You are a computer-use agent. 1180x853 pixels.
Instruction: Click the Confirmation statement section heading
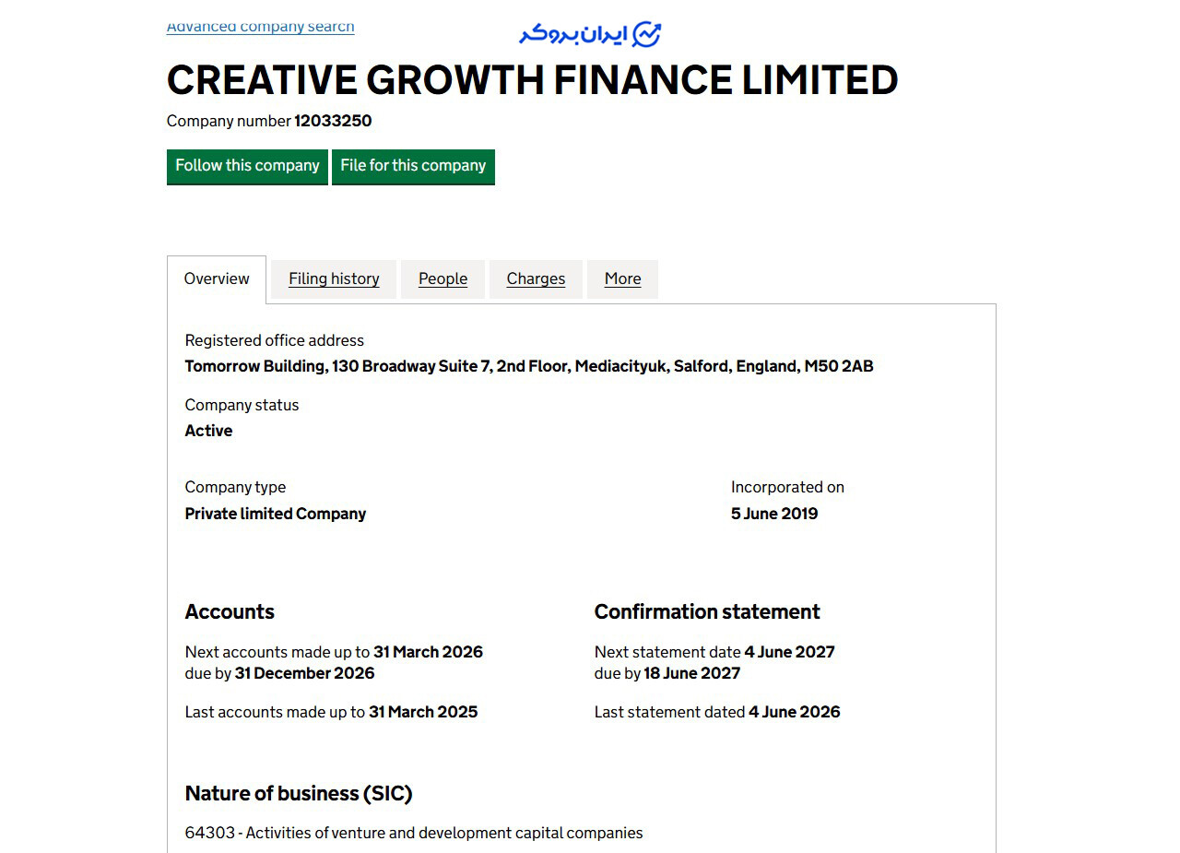click(707, 611)
